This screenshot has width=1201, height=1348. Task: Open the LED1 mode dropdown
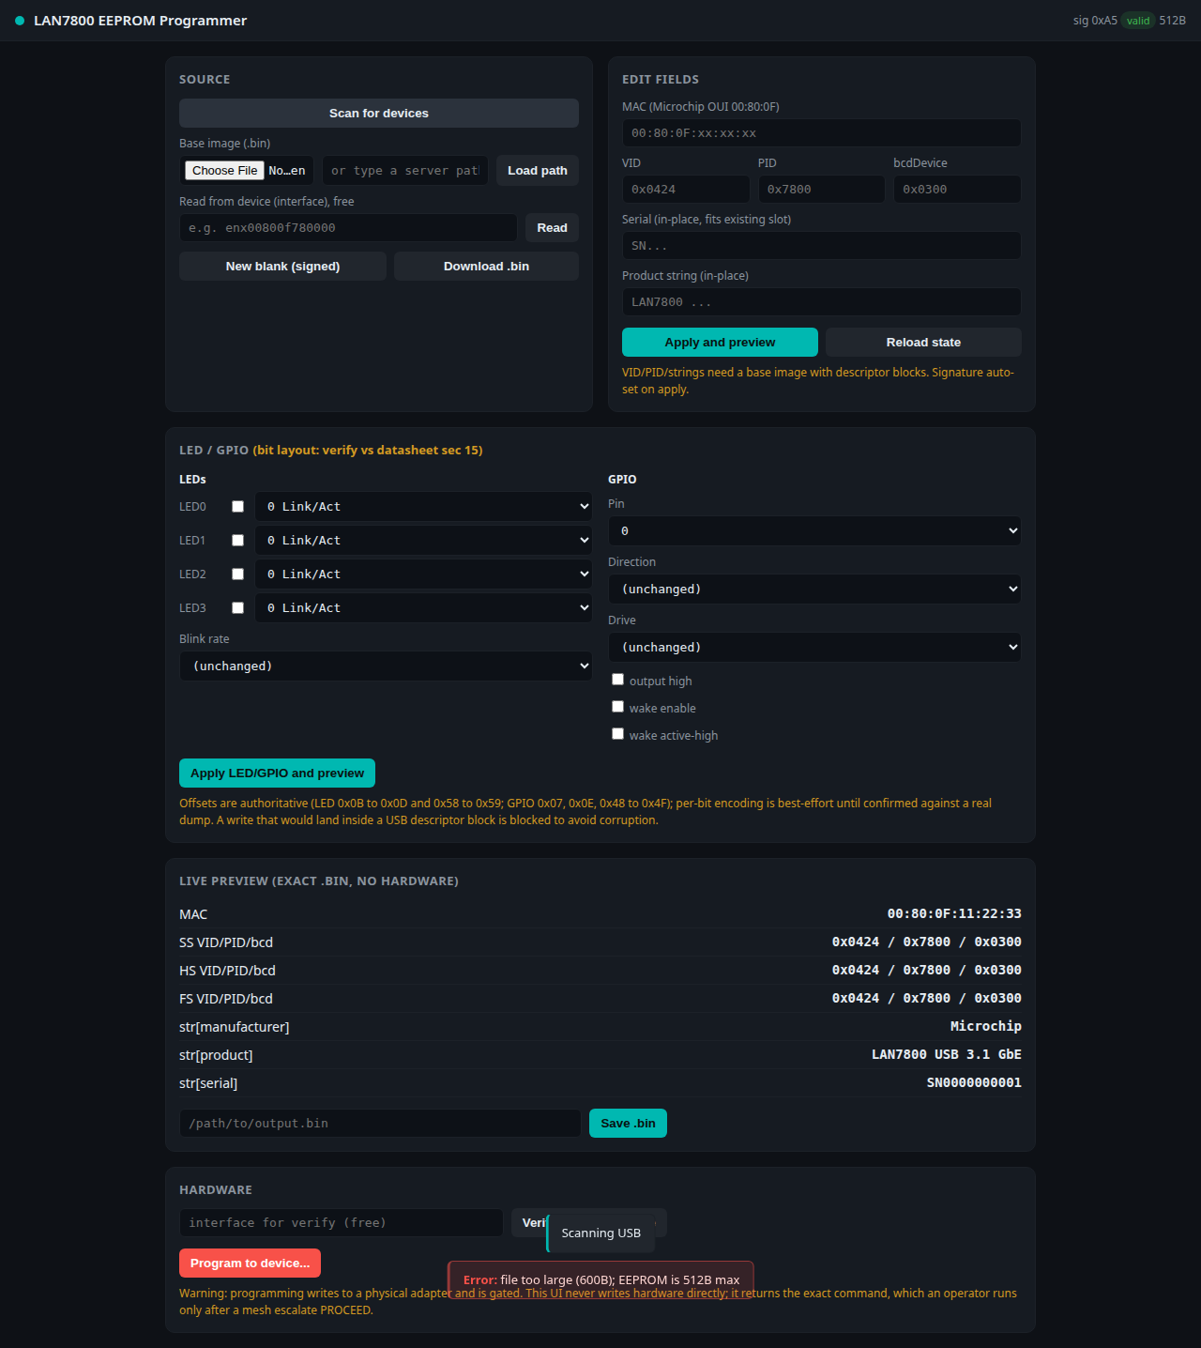423,541
